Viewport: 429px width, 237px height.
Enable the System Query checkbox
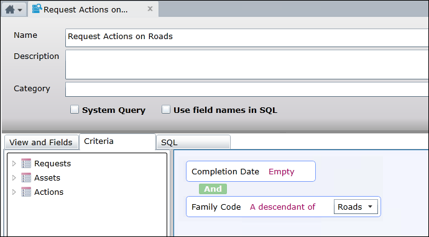pyautogui.click(x=75, y=109)
